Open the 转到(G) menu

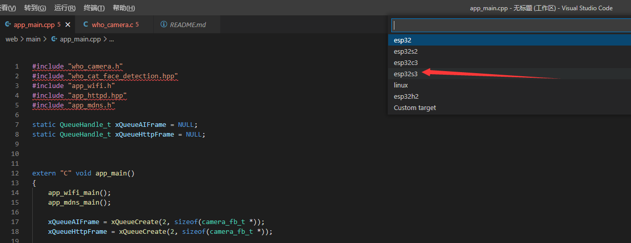tap(35, 8)
